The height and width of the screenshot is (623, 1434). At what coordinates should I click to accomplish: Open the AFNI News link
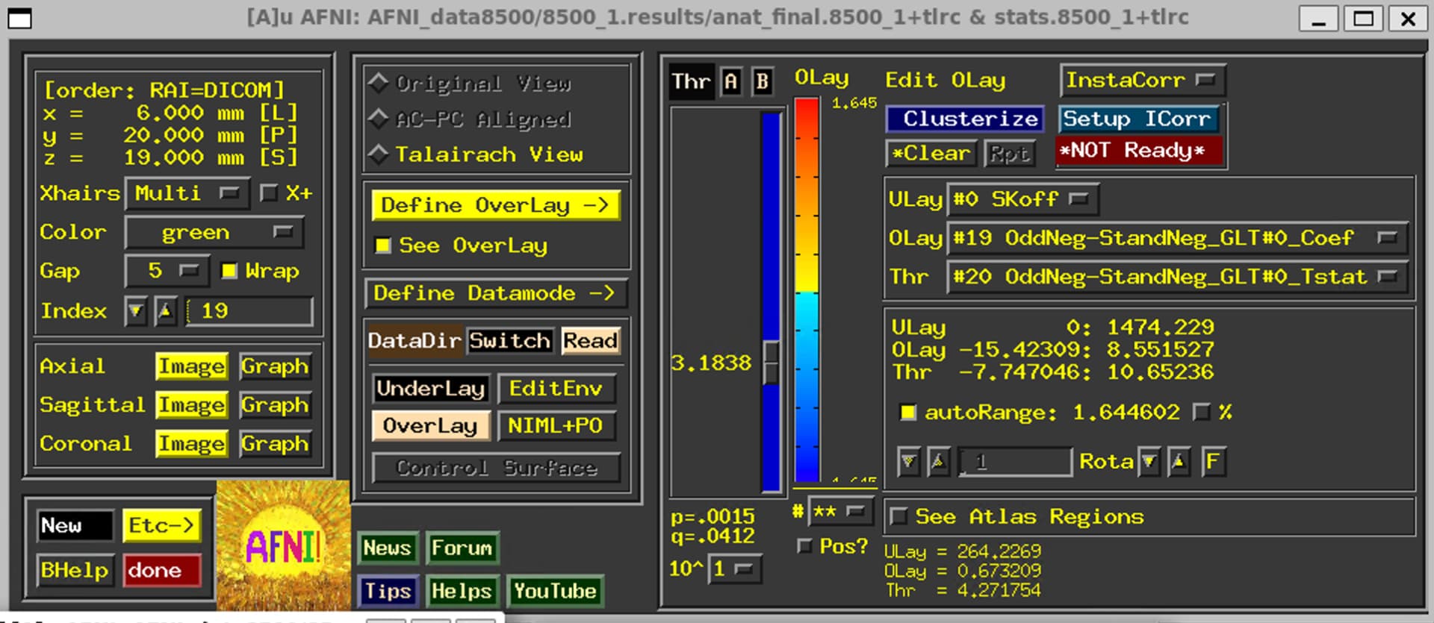(387, 548)
